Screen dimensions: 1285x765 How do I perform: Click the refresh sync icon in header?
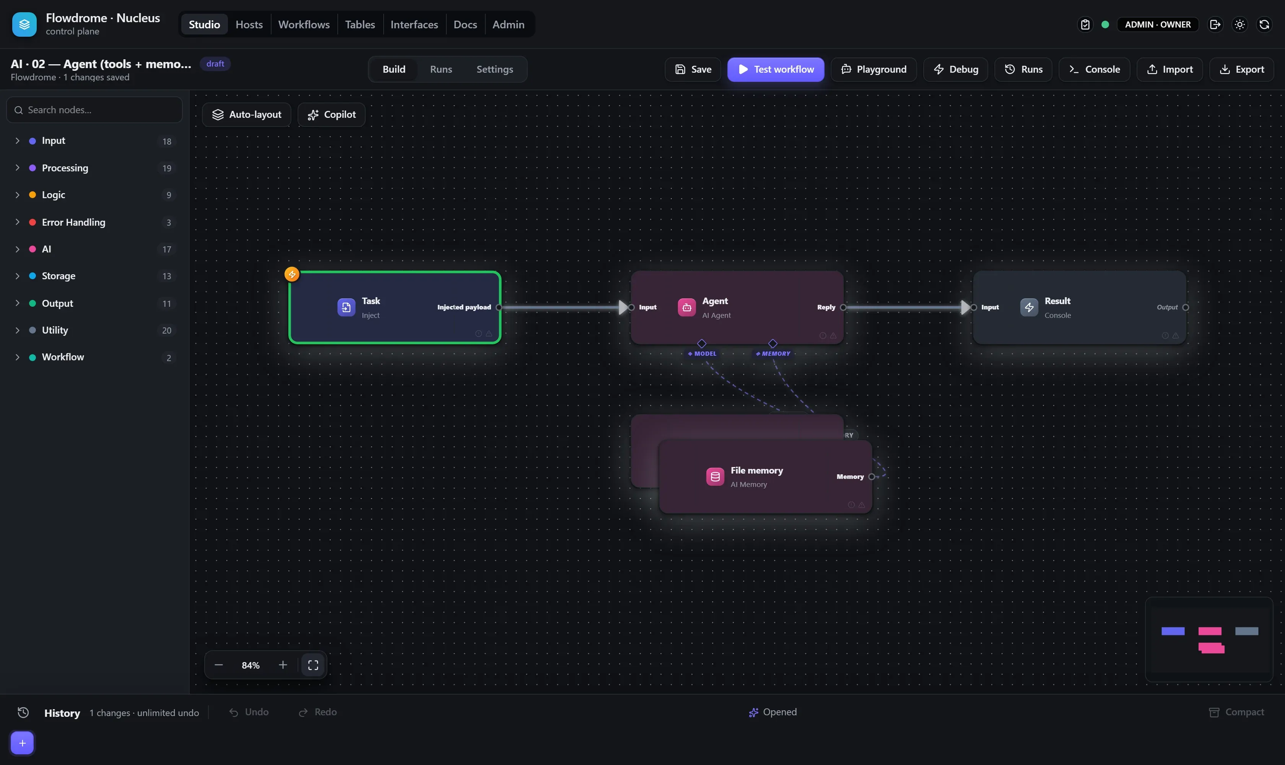[1264, 24]
